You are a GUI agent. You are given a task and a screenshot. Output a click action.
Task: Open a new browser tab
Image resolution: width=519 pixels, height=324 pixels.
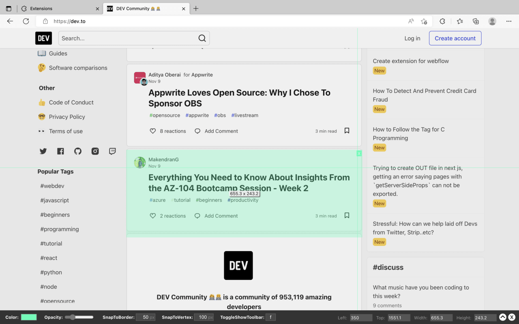(x=196, y=9)
